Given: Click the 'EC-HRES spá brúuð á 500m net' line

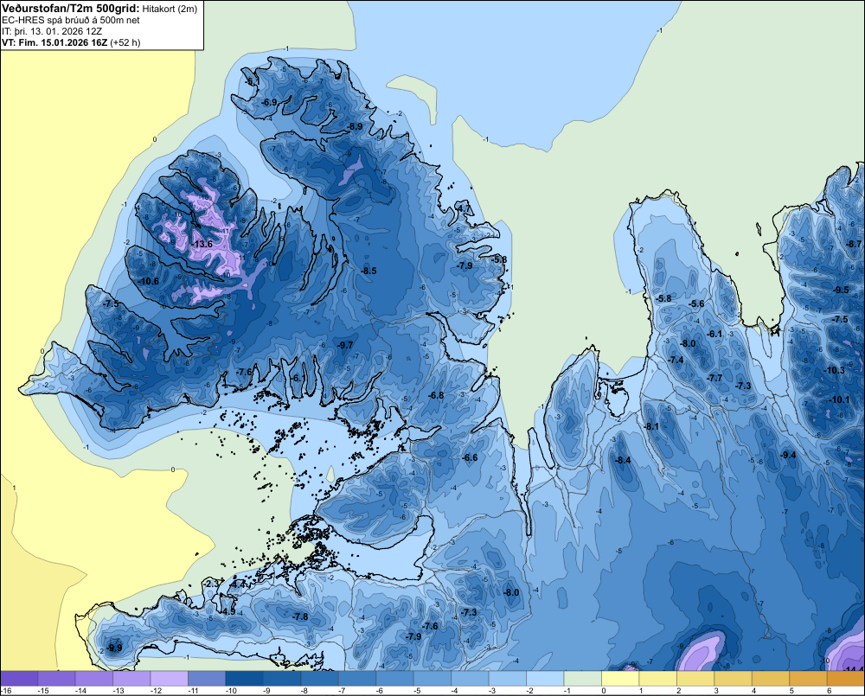Looking at the screenshot, I should (71, 20).
